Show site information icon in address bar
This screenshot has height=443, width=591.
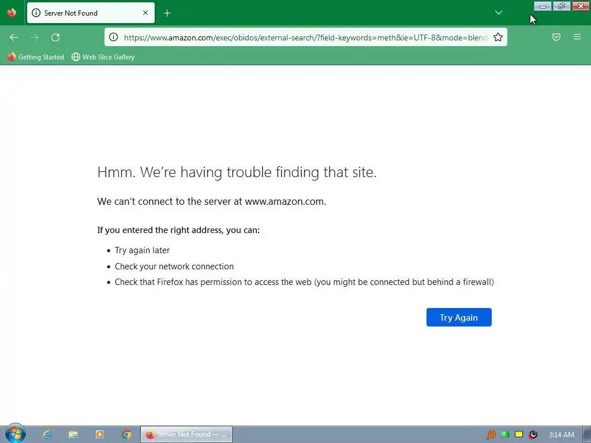[x=114, y=37]
